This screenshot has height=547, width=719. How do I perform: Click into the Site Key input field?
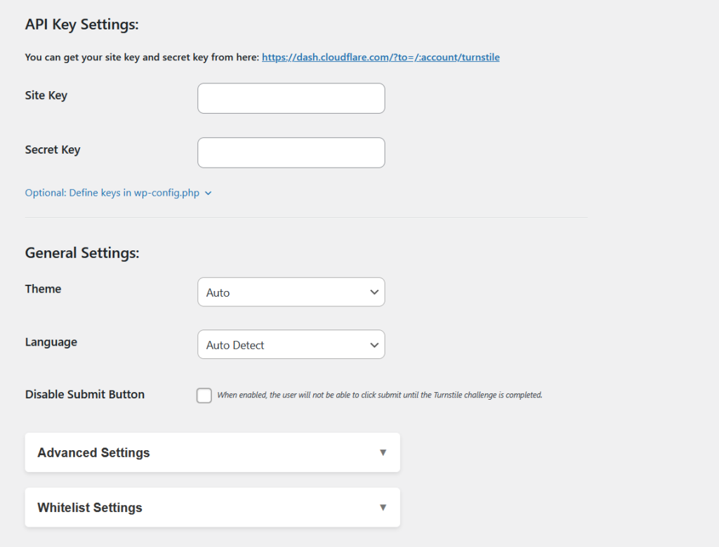point(291,98)
